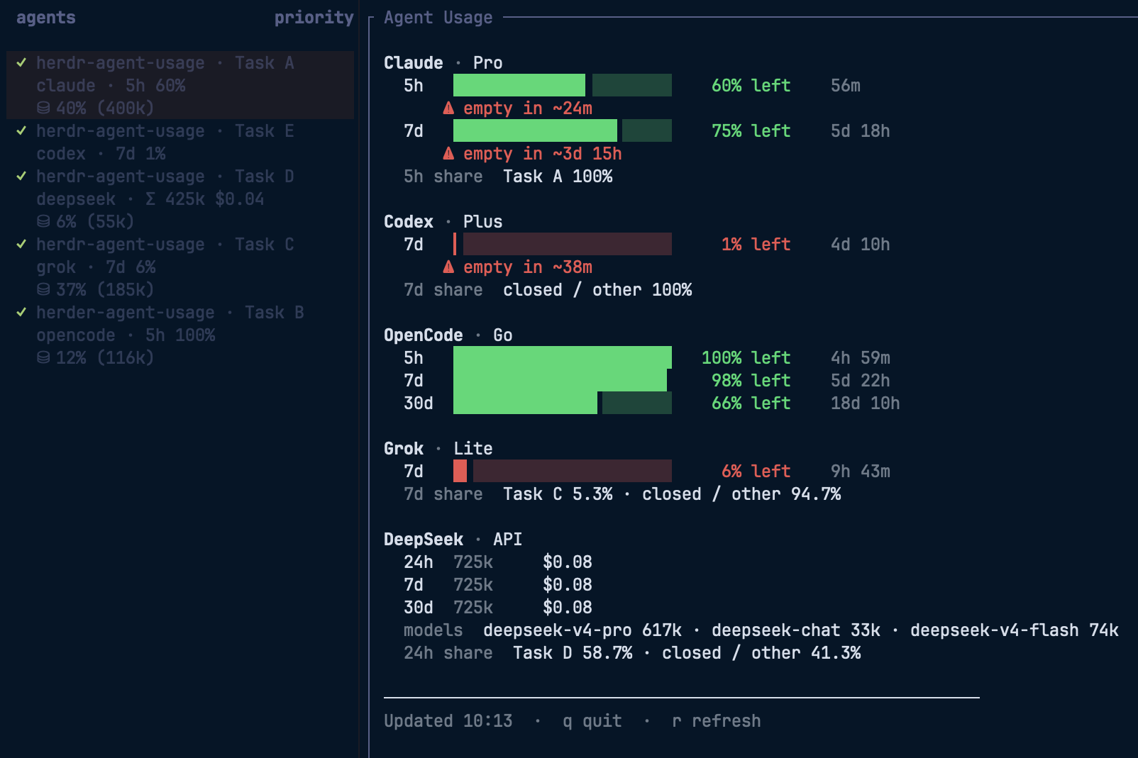This screenshot has height=758, width=1138.
Task: Click the Claude 7d usage bar
Action: click(x=563, y=130)
